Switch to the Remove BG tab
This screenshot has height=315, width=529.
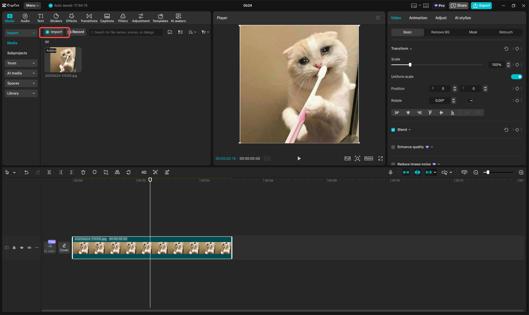click(x=440, y=32)
